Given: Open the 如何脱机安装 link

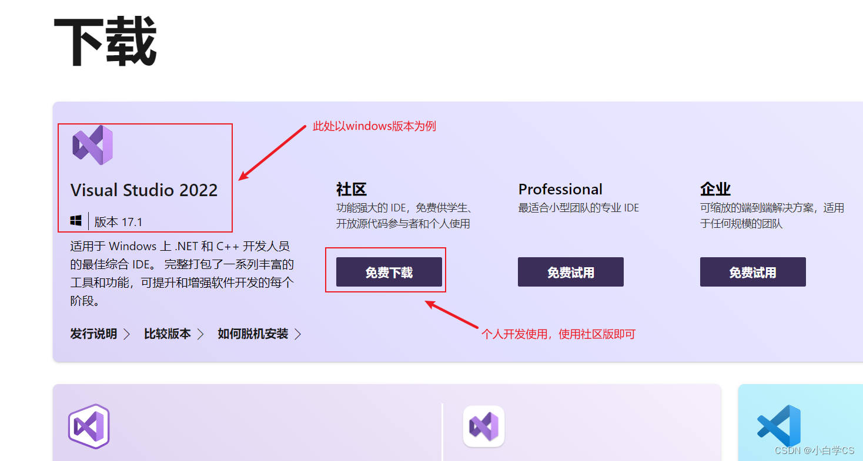Looking at the screenshot, I should [x=253, y=334].
